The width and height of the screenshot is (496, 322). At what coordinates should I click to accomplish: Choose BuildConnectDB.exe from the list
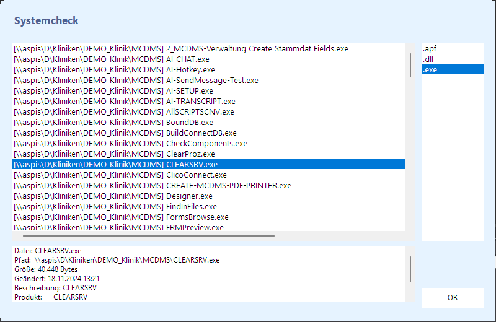pyautogui.click(x=125, y=133)
